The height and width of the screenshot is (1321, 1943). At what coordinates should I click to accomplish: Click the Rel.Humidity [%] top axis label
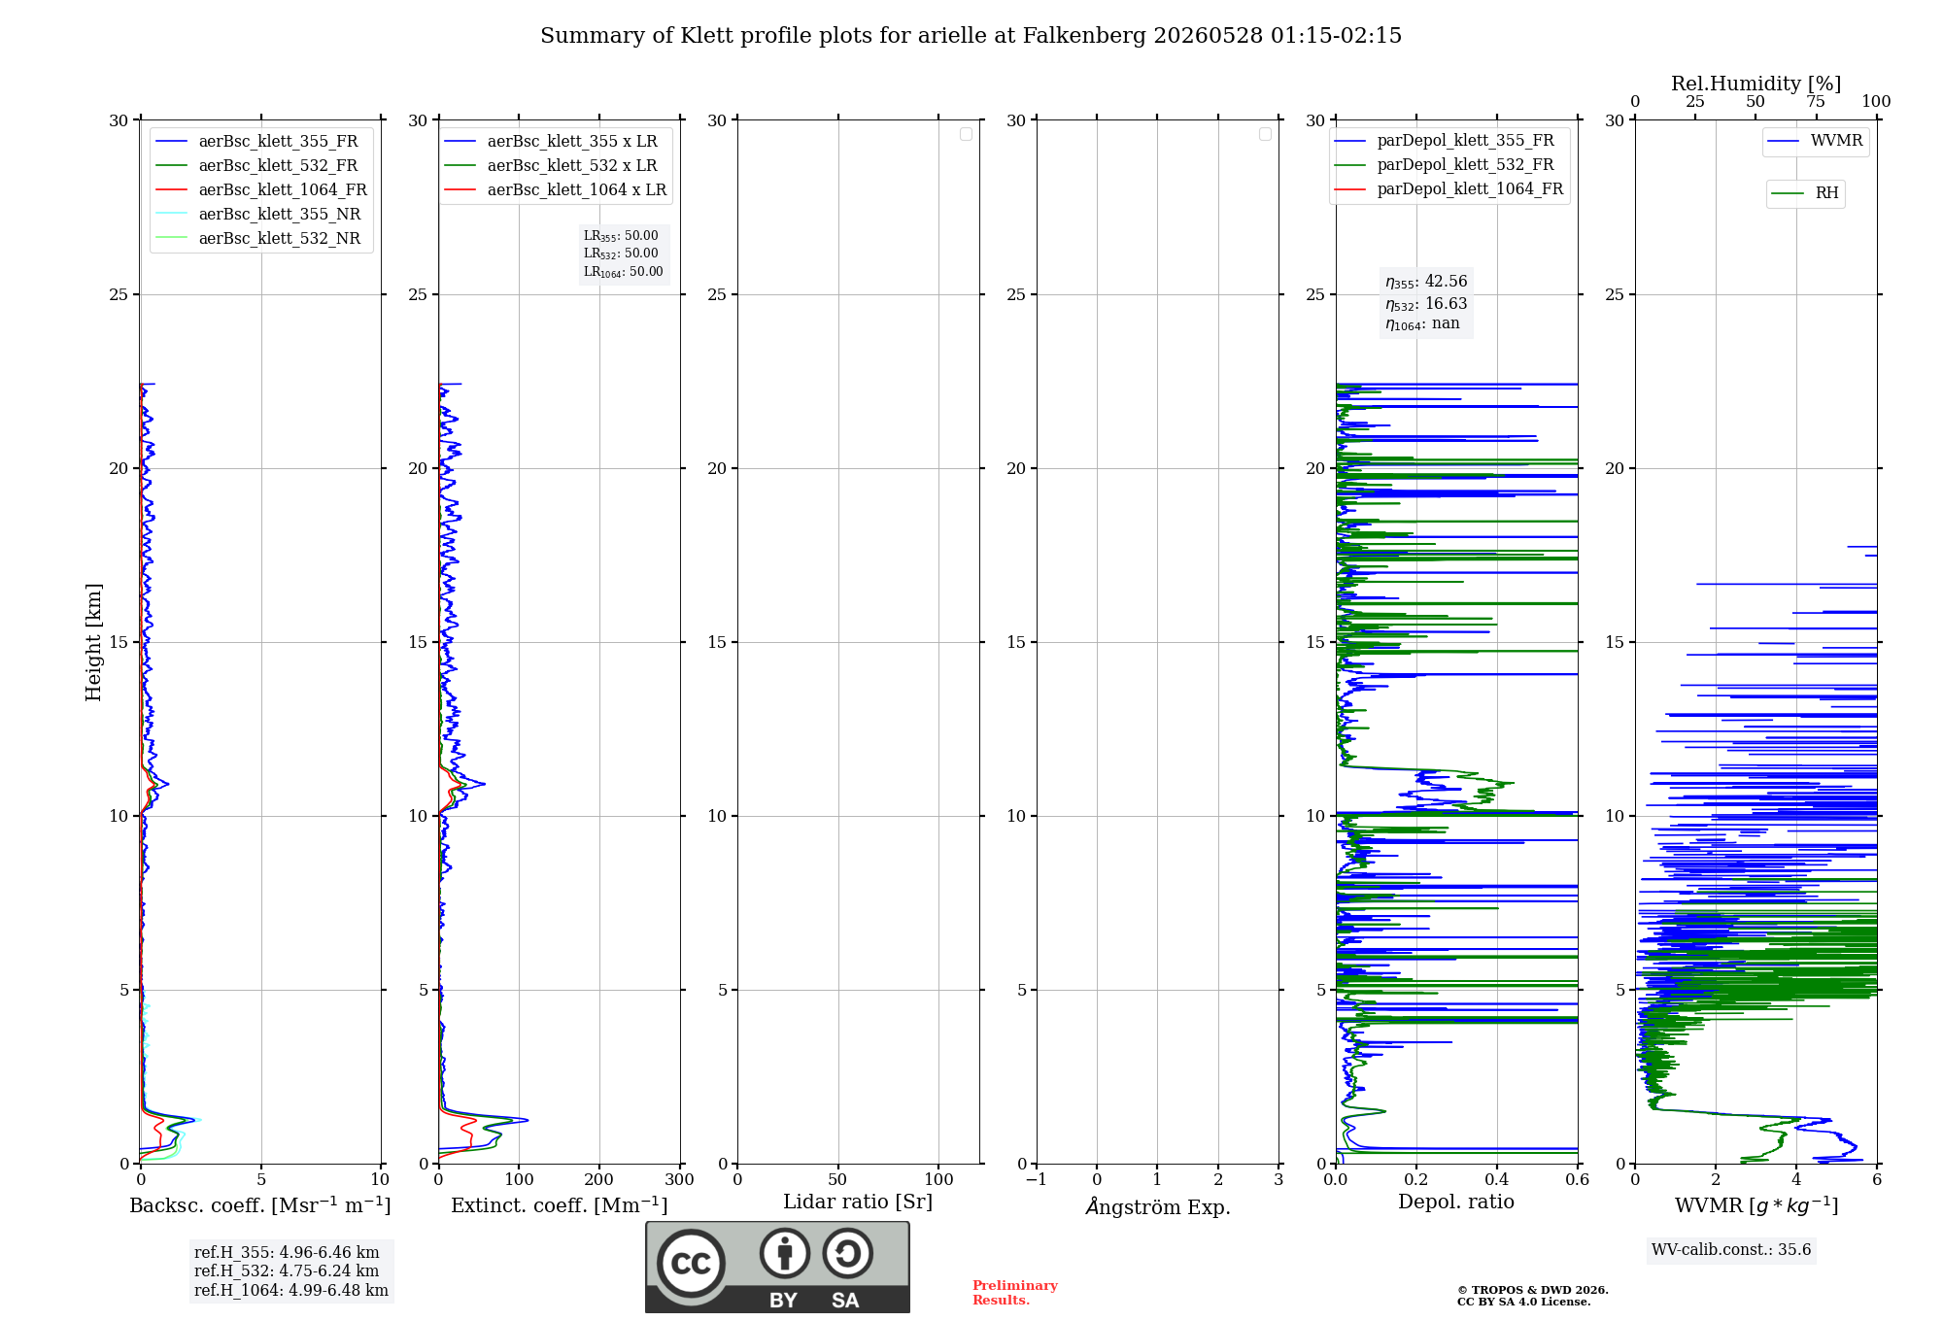click(1756, 84)
